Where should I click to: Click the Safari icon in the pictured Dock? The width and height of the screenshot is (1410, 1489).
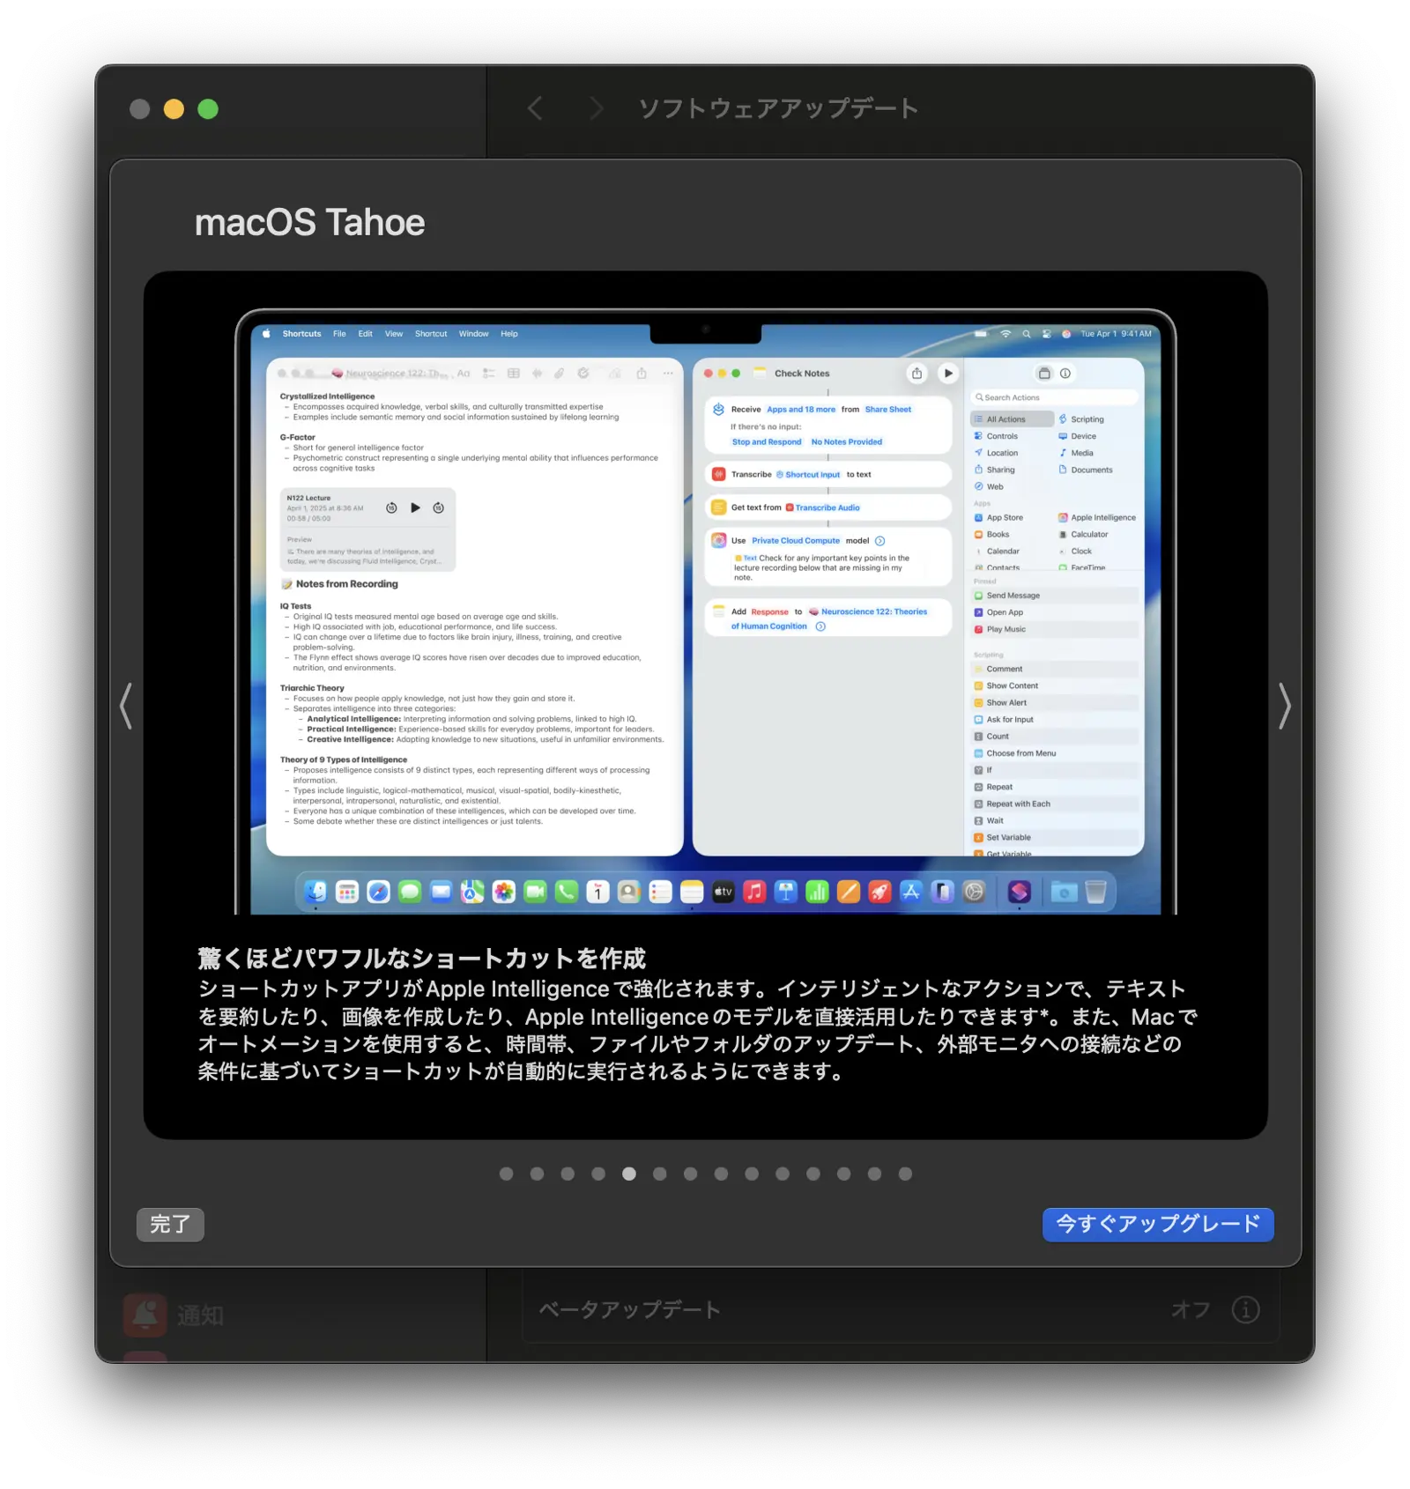(x=378, y=893)
